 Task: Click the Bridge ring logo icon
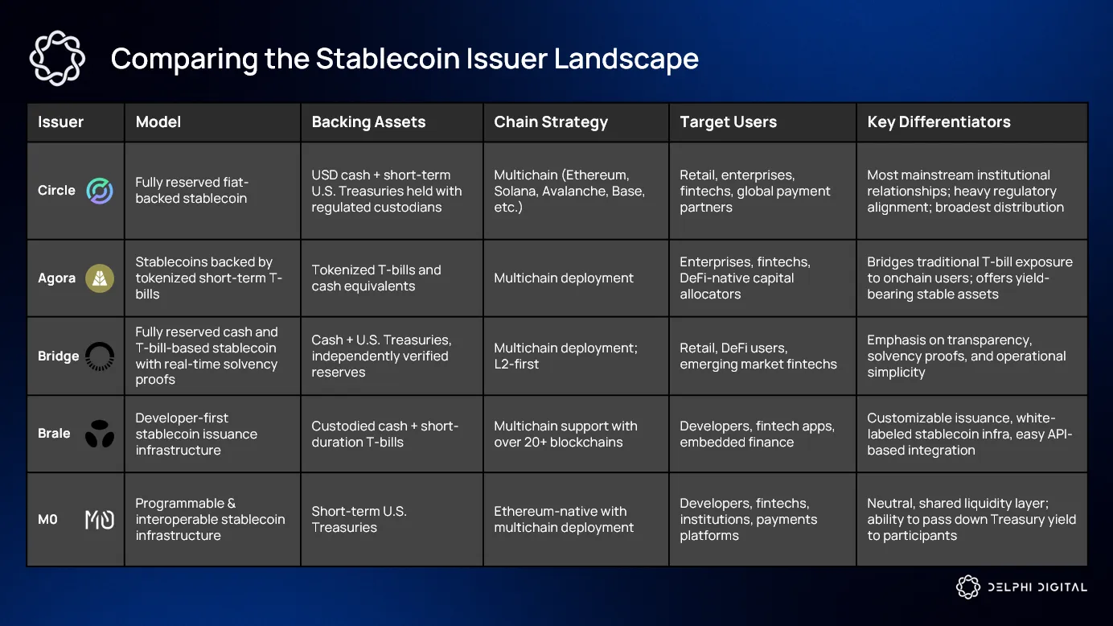pos(100,356)
